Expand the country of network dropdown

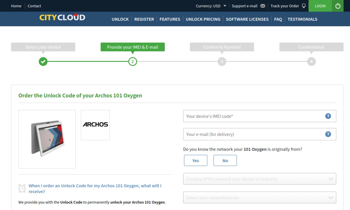(x=259, y=179)
